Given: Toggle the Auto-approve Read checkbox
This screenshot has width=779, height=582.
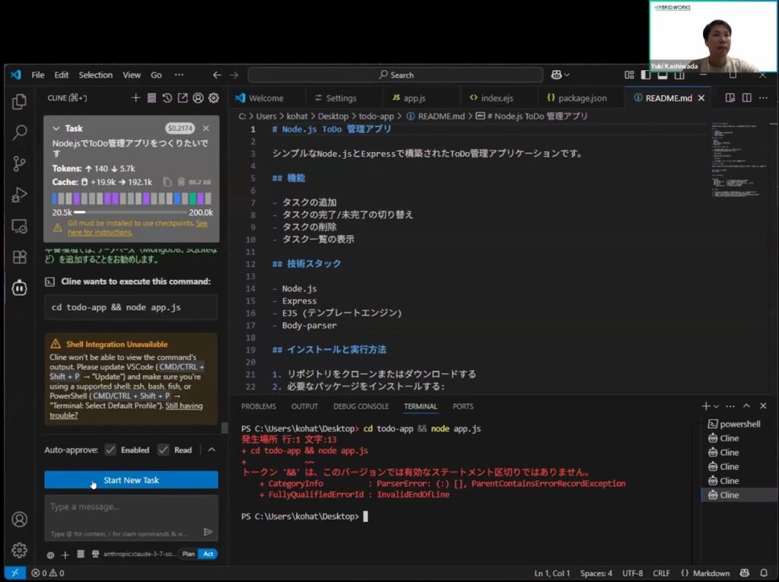Looking at the screenshot, I should coord(164,450).
